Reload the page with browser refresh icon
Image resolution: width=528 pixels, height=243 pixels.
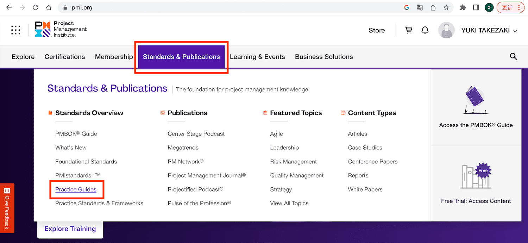coord(35,7)
